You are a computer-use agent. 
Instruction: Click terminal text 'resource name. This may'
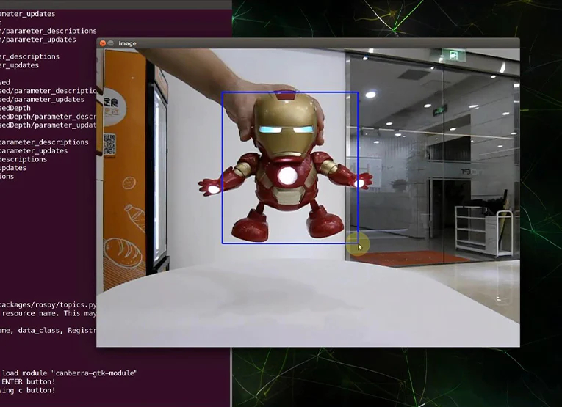(x=49, y=314)
